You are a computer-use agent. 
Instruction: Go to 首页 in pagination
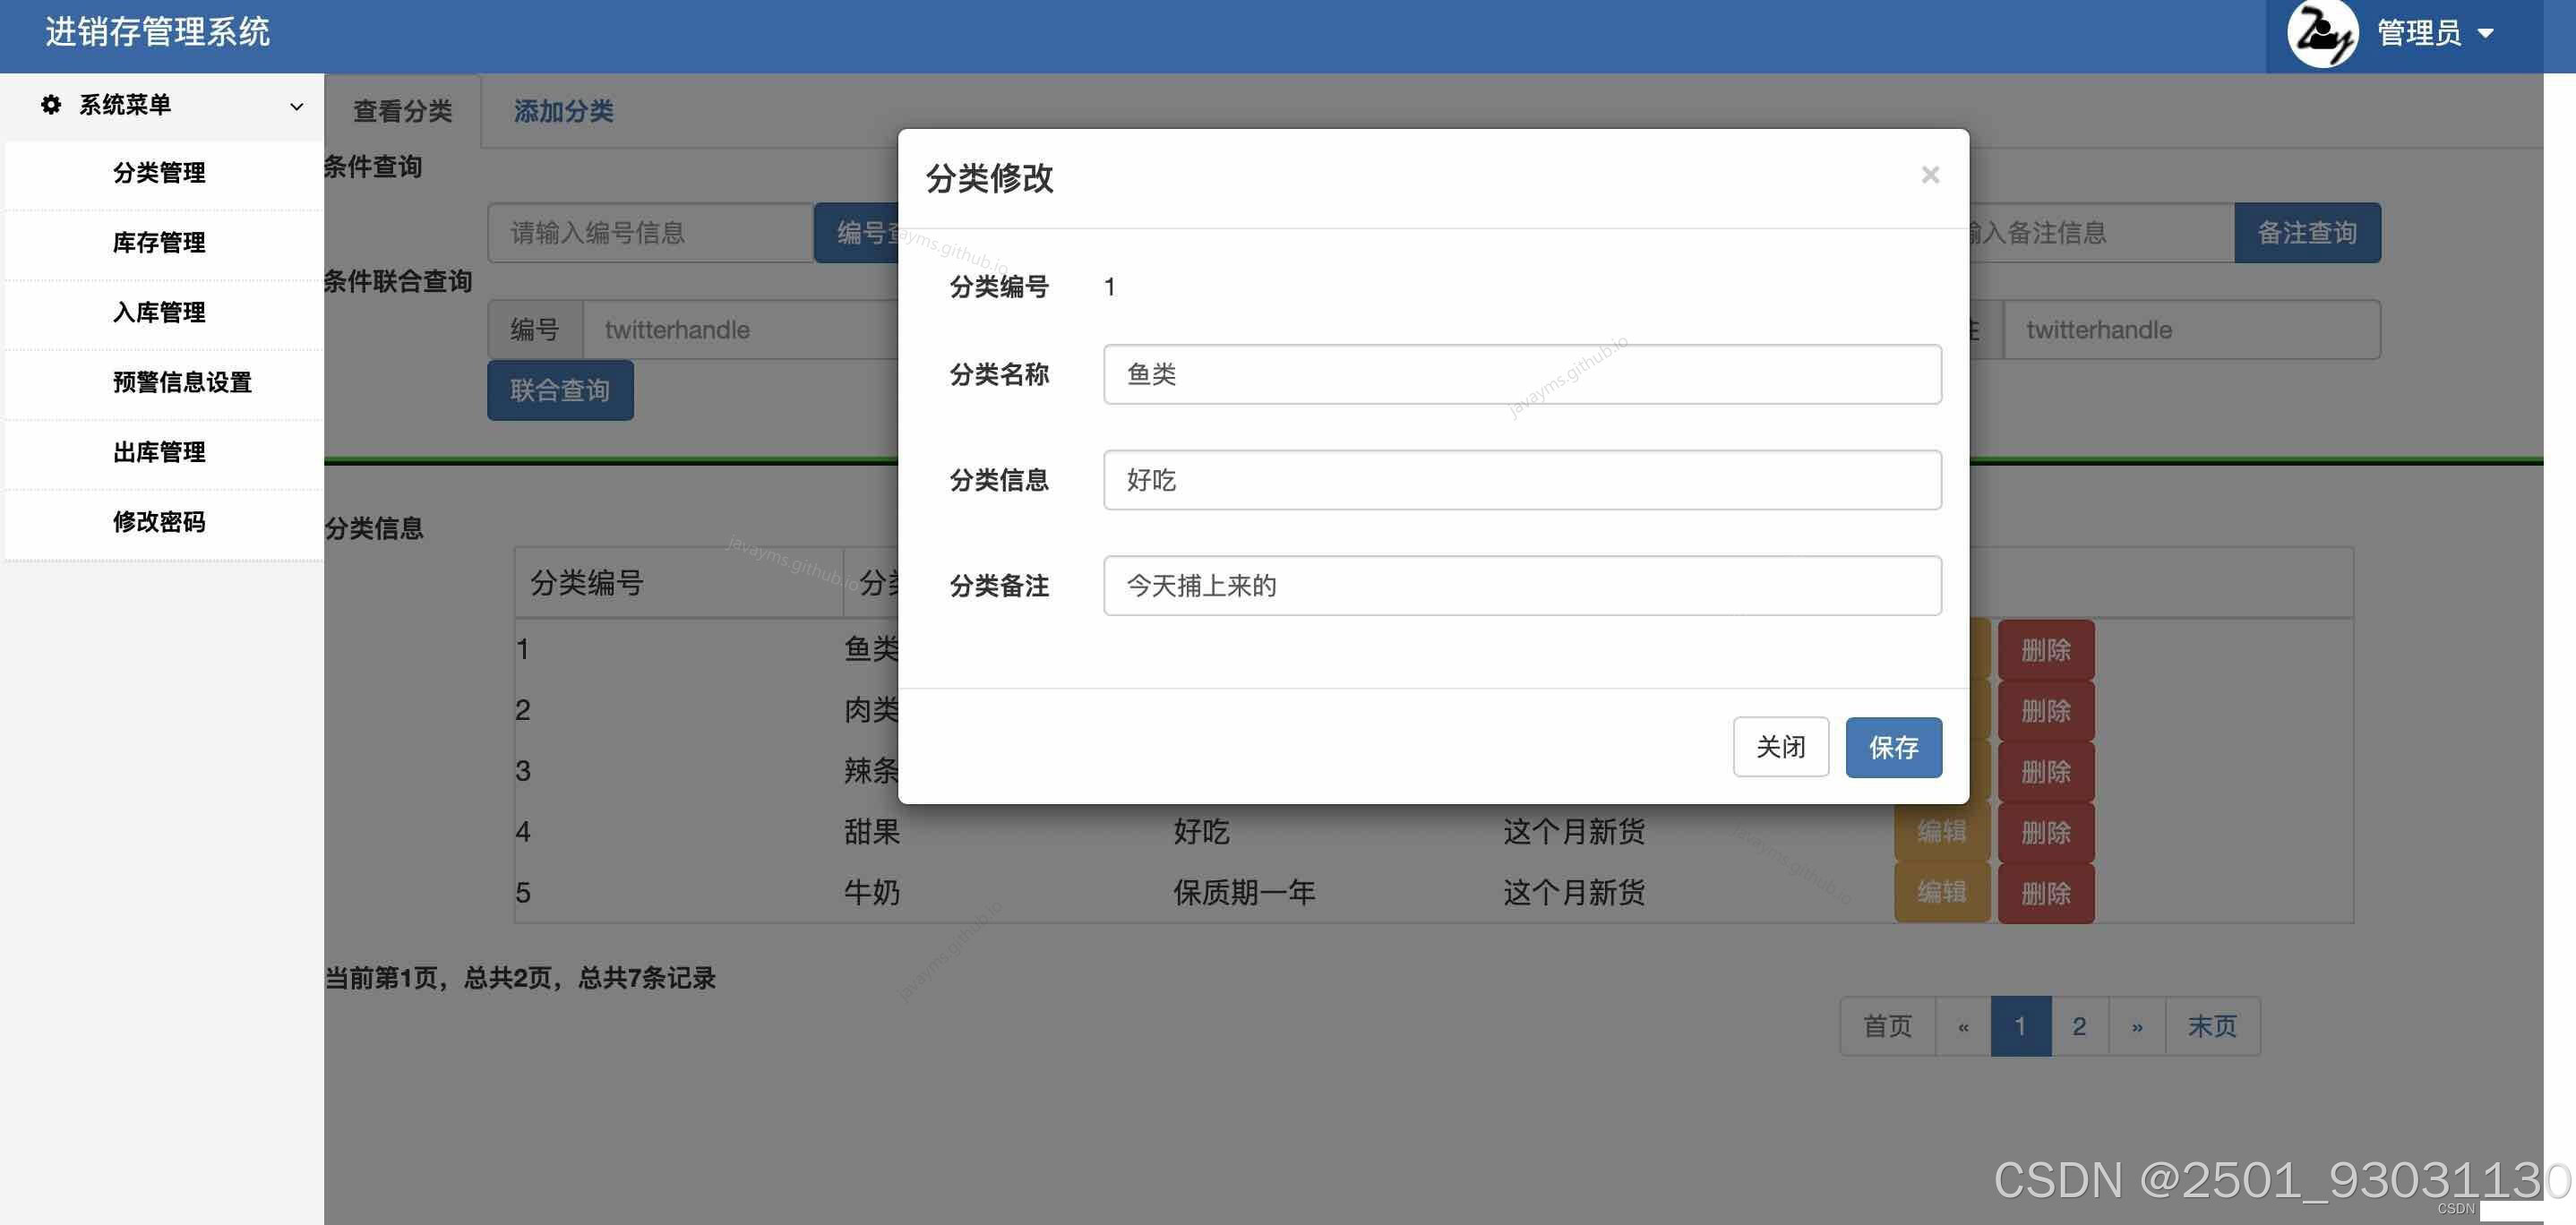[x=1887, y=1026]
